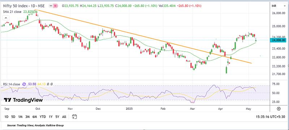Image resolution: width=289 pixels, height=130 pixels.
Task: Click the TradingView logo
Action: pyautogui.click(x=23, y=100)
